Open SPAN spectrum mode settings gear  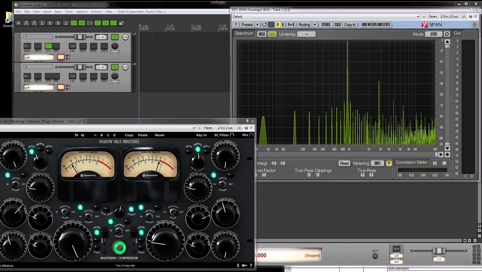coord(447,34)
